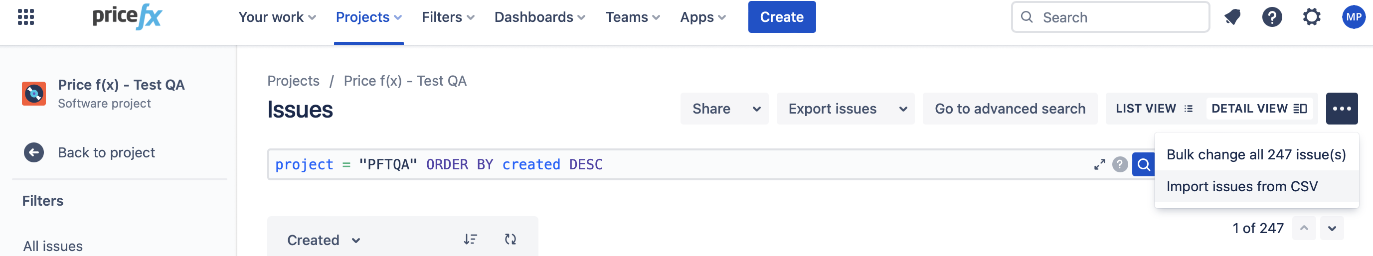Select Import issues from CSV

[x=1241, y=186]
